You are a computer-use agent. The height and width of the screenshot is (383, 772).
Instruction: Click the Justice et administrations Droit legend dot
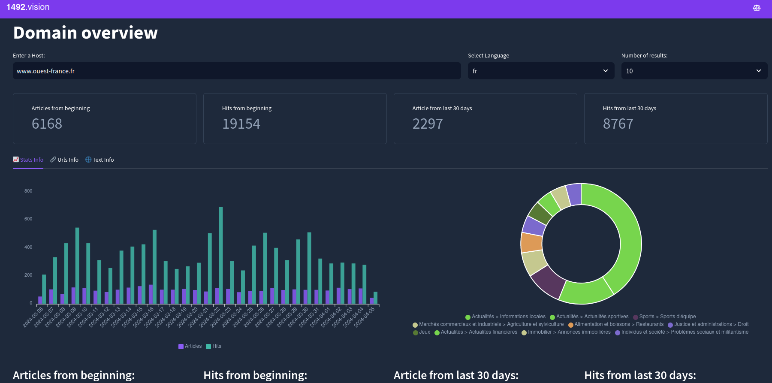click(x=670, y=325)
